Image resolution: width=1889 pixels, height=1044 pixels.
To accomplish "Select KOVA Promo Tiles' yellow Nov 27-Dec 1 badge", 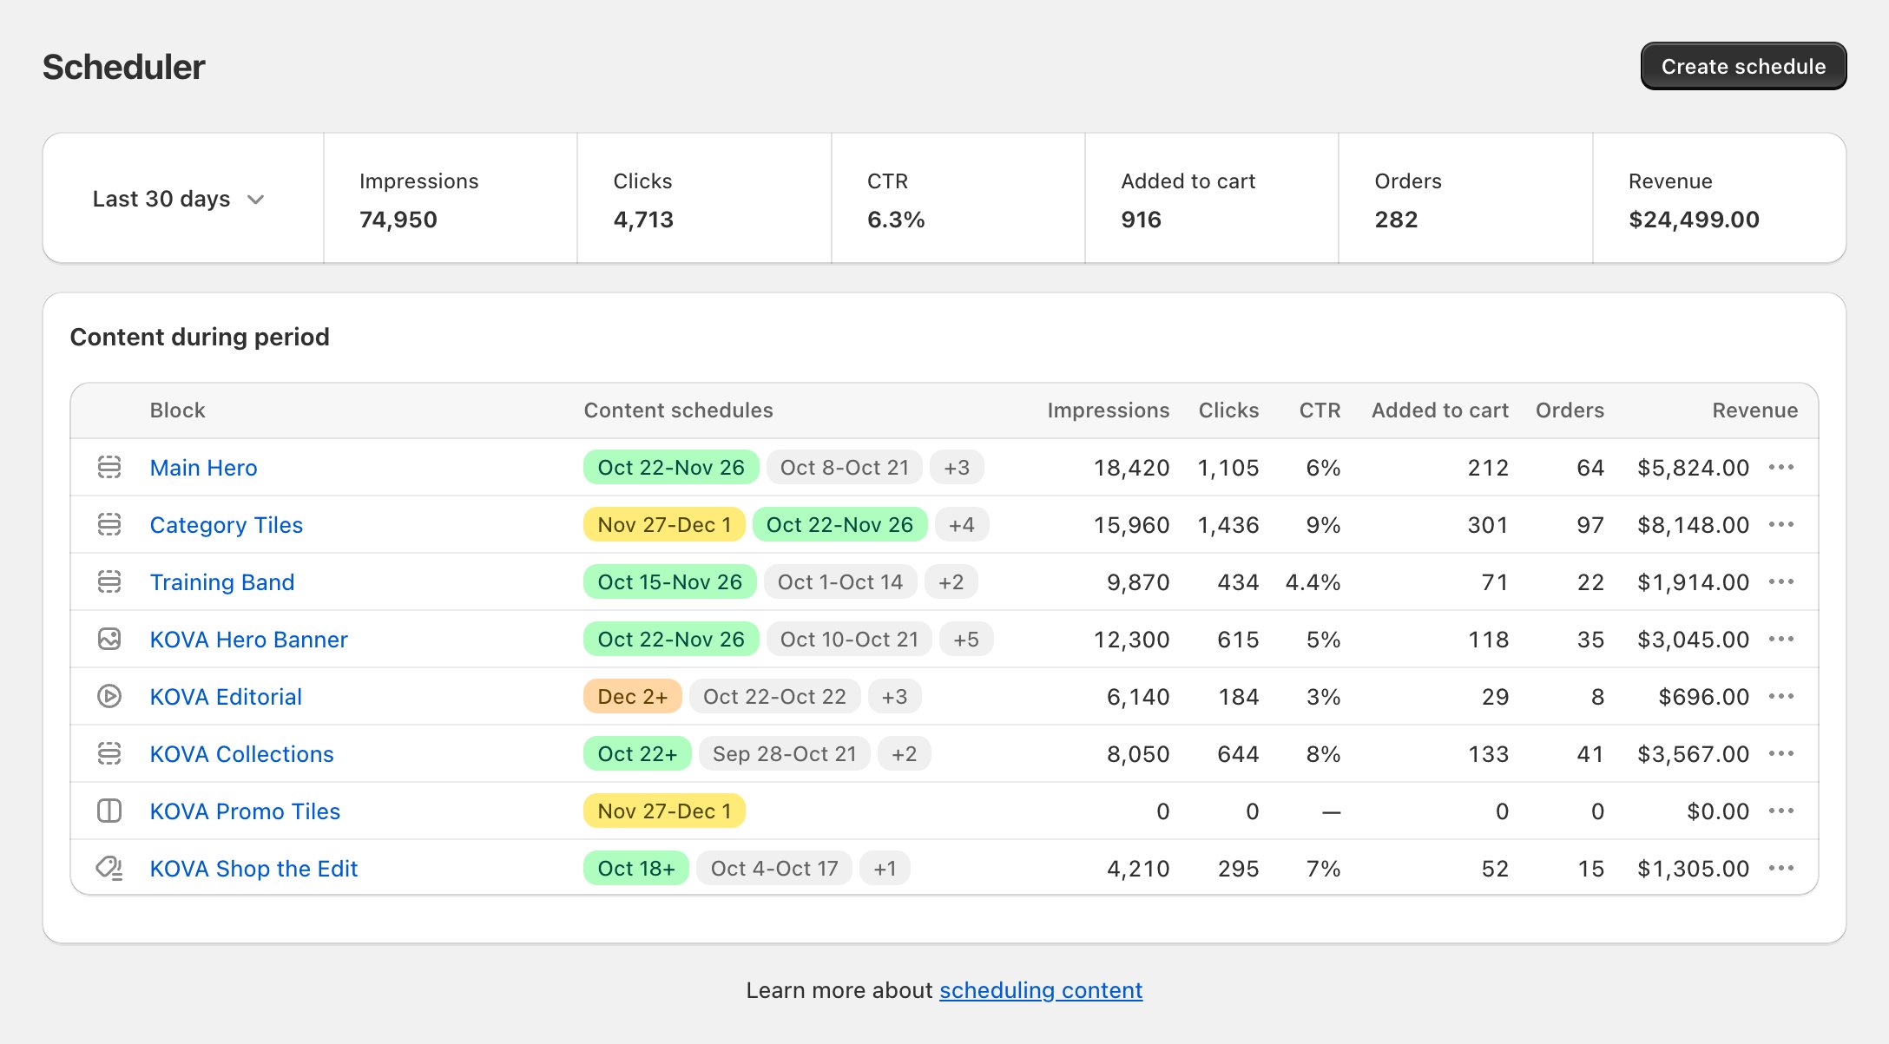I will point(664,811).
